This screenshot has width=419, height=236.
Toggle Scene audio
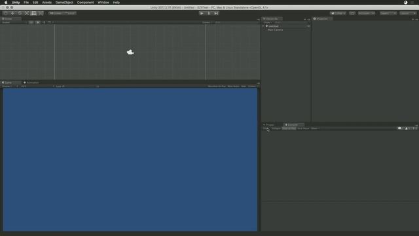(x=44, y=22)
